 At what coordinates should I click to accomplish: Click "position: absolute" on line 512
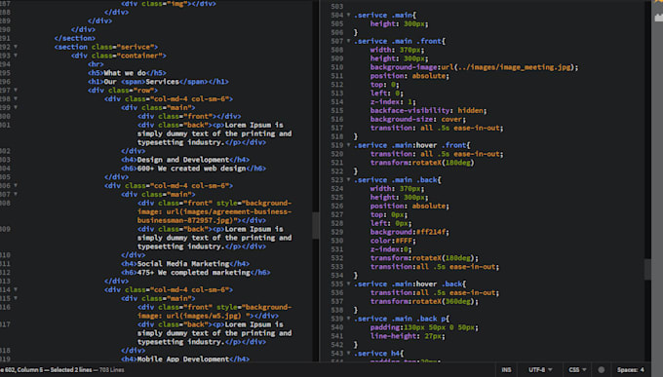click(409, 76)
